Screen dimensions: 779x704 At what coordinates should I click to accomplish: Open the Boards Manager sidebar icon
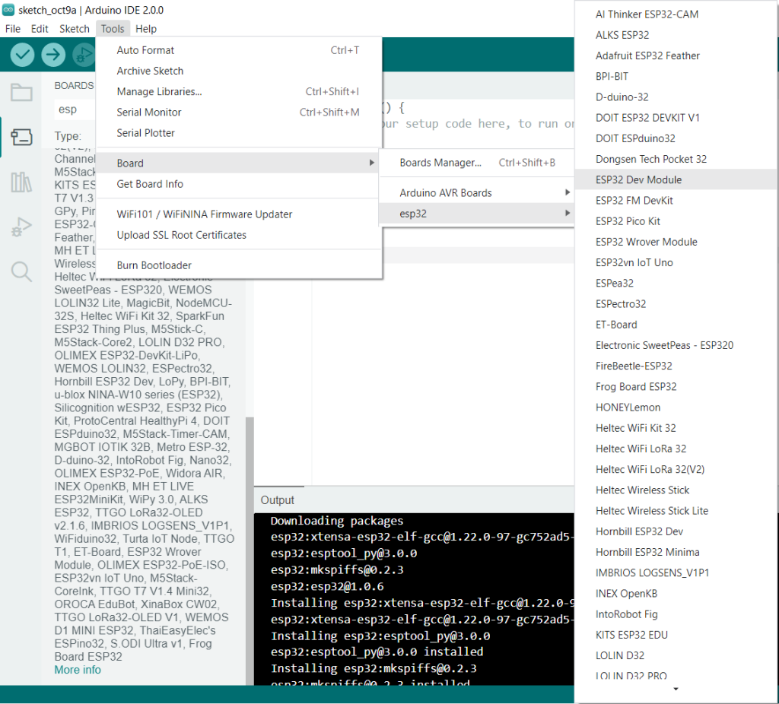(x=21, y=137)
